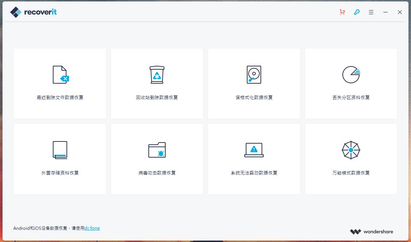Image resolution: width=411 pixels, height=242 pixels.
Task: Close the Recoverit window
Action: click(x=400, y=12)
